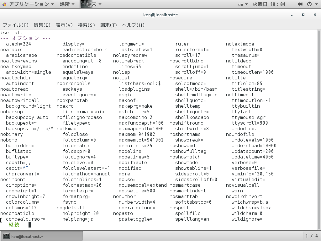Click the 'filetype=c' option text
Image resolution: width=321 pixels, height=241 pixels.
pos(76,123)
